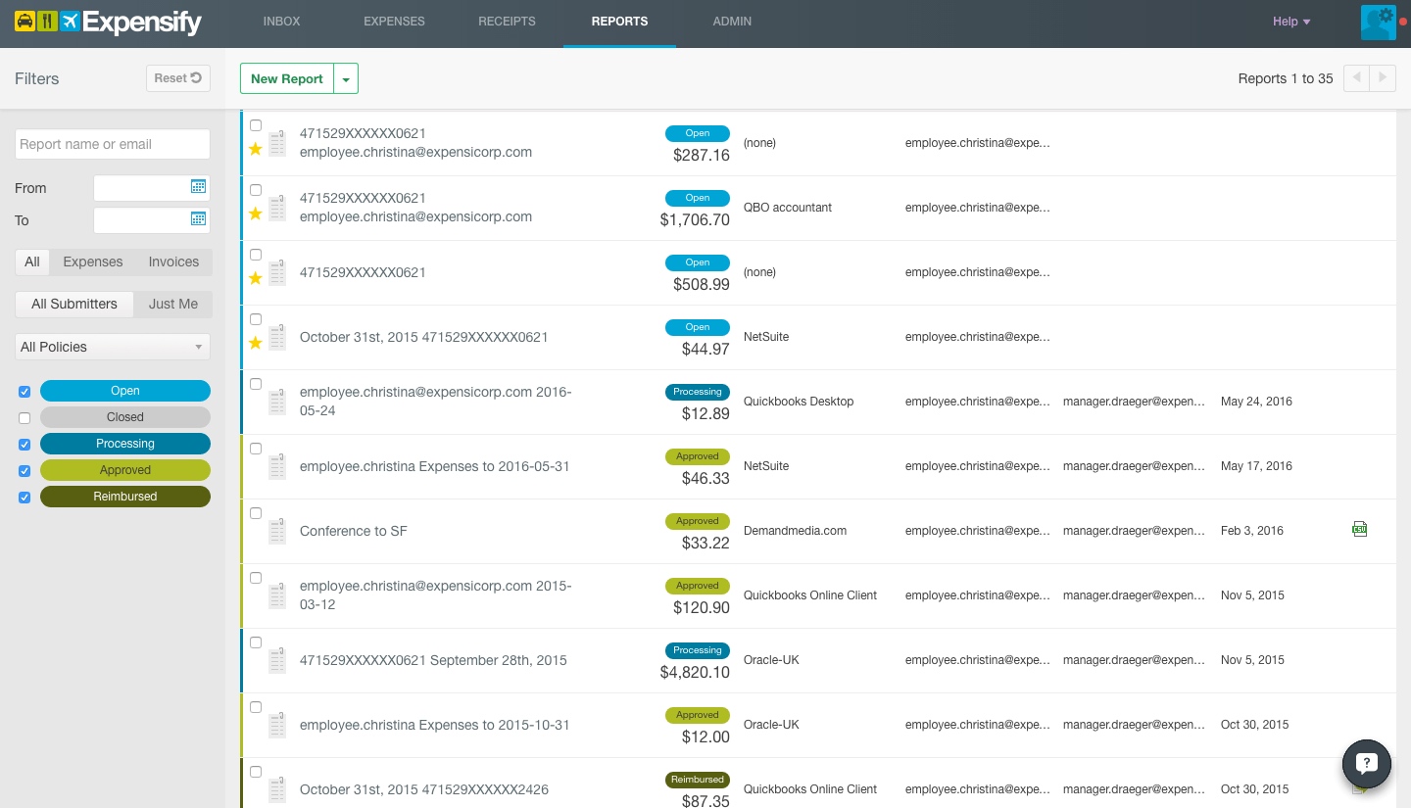This screenshot has width=1411, height=808.
Task: Open the To date calendar picker
Action: tap(198, 218)
